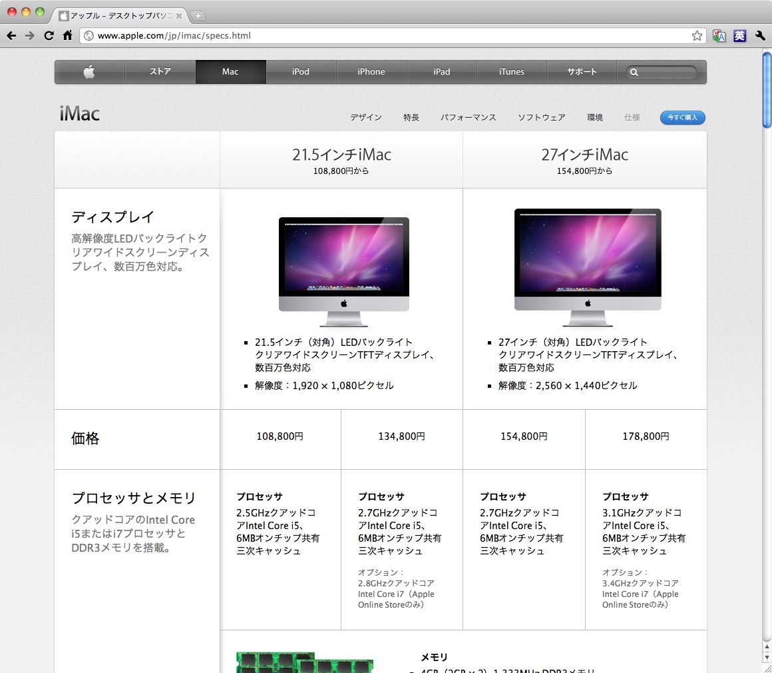Click the 解像度：2,560 × 1,440ピクセル line
772x673 pixels.
click(x=568, y=386)
